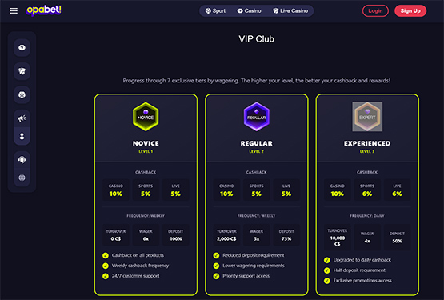444x300 pixels.
Task: Click the VIP Club heading
Action: 256,39
